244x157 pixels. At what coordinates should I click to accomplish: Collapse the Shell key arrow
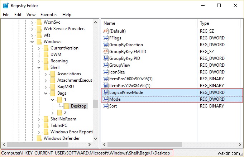tap(39, 67)
